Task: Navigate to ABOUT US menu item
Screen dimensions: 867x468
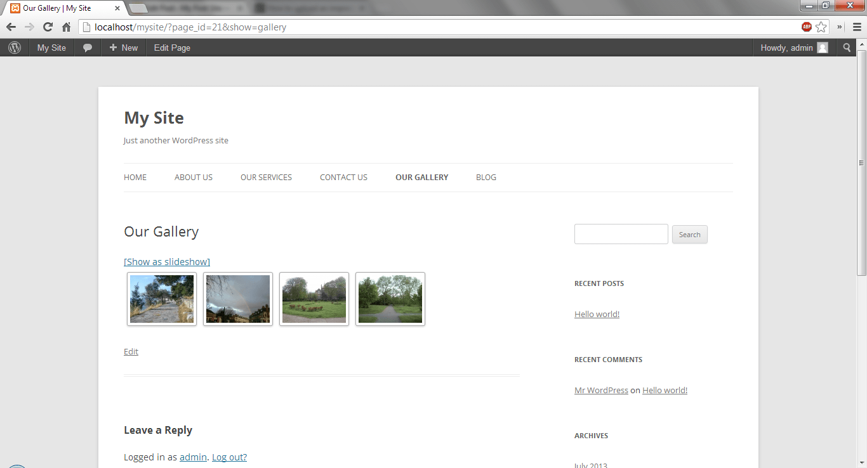Action: 194,178
